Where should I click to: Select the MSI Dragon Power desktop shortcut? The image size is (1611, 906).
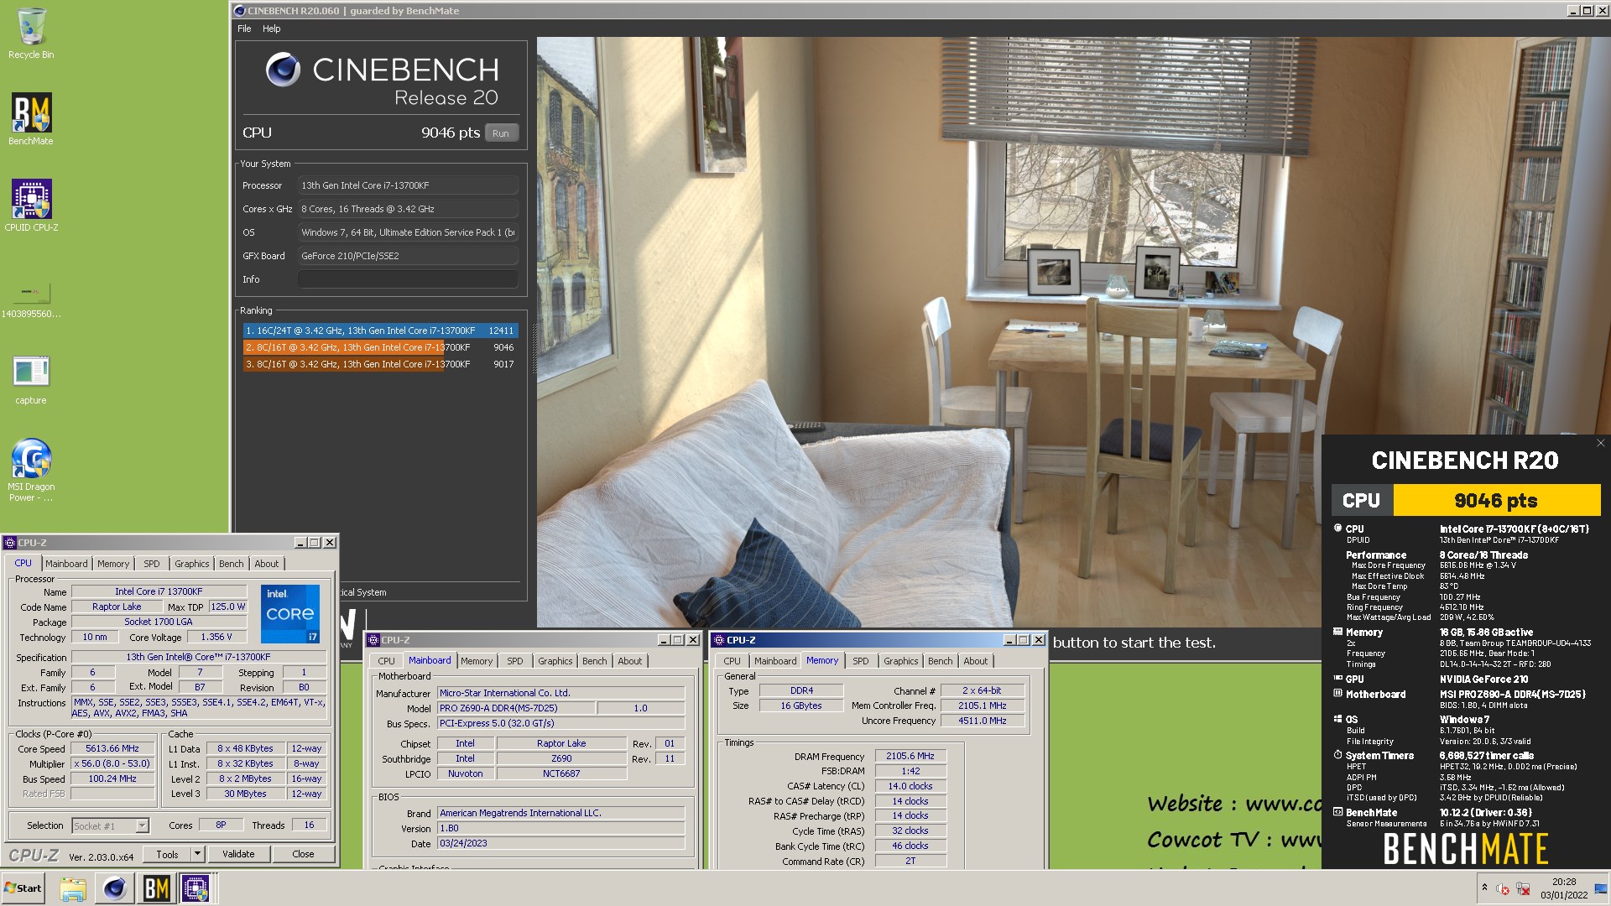pos(31,470)
